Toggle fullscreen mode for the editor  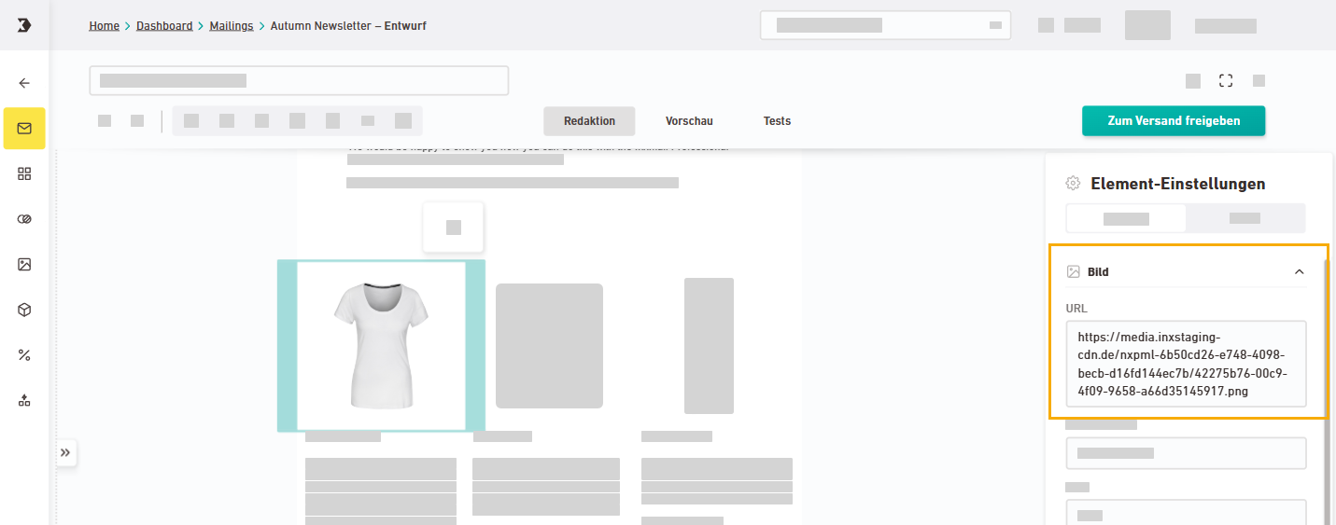1226,81
